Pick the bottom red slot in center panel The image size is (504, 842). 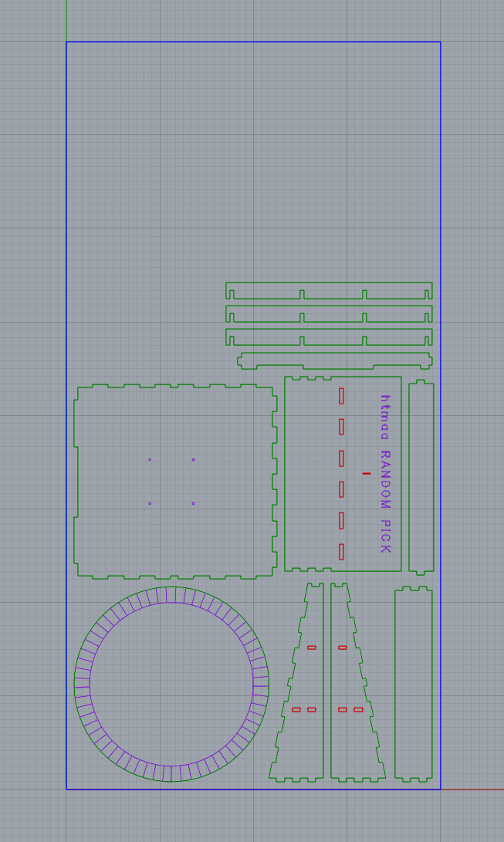pos(341,551)
